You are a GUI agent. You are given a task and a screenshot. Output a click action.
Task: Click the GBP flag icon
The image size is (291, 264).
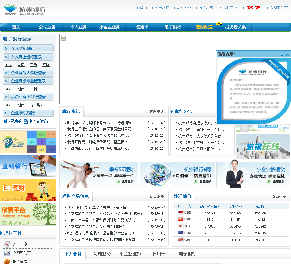click(x=180, y=240)
